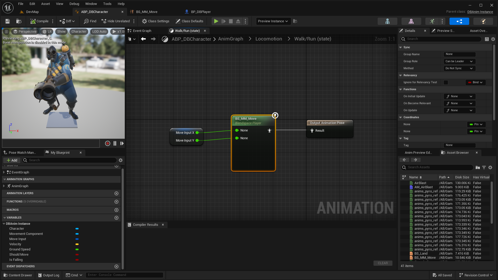Open the Animation editor mode icon
Viewport: 498px width, 280px height.
[432, 21]
